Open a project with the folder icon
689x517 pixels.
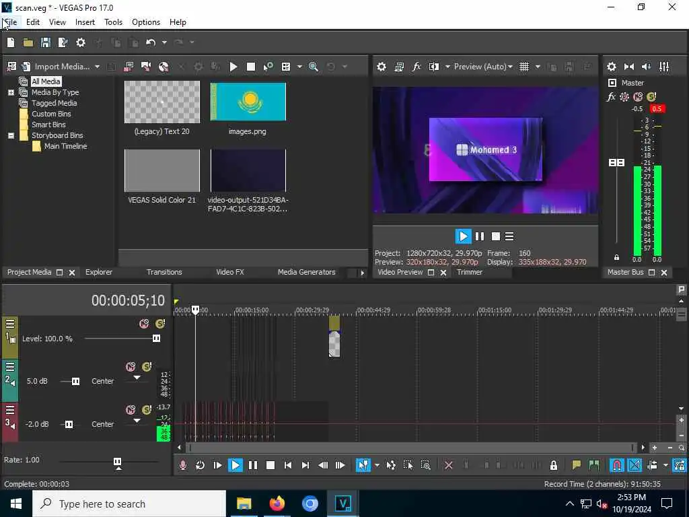pyautogui.click(x=28, y=42)
